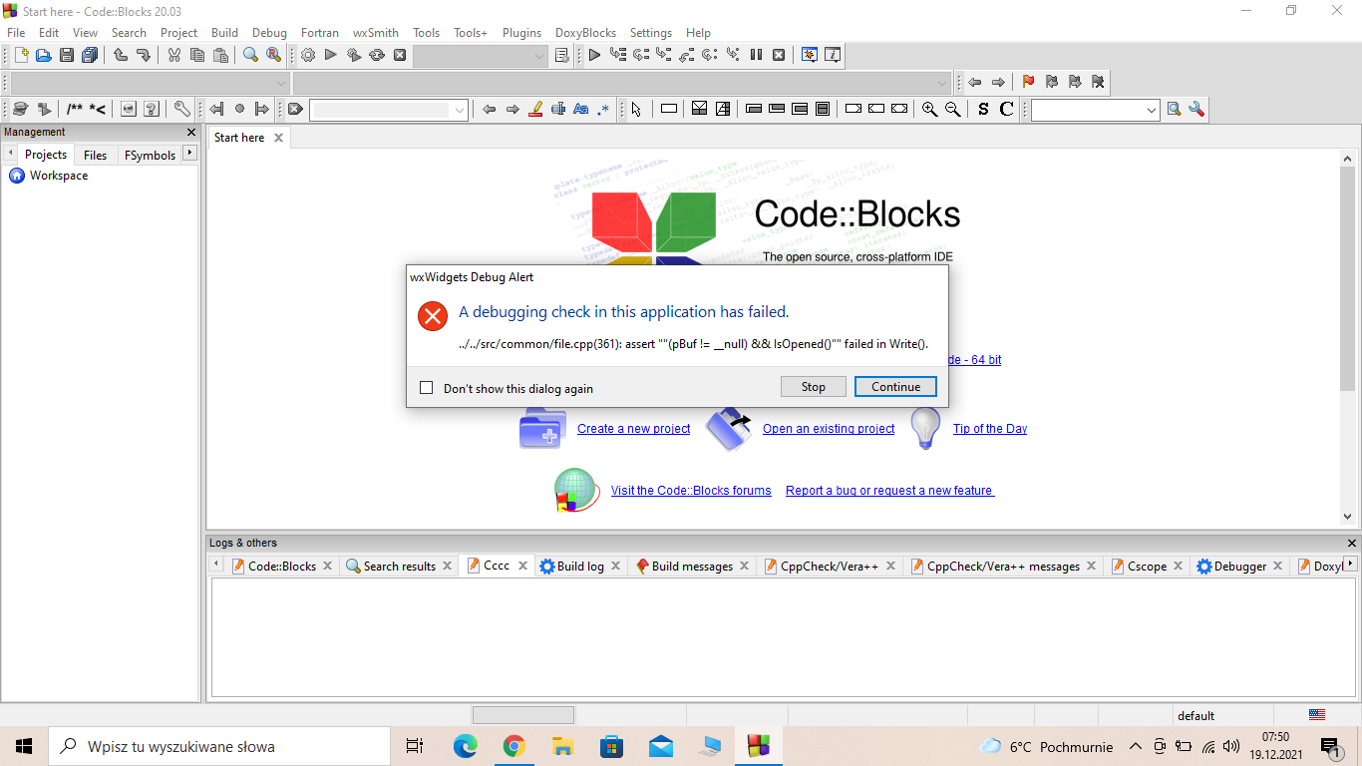The image size is (1362, 766).
Task: Select the Run to cursor debugger icon
Action: coord(617,55)
